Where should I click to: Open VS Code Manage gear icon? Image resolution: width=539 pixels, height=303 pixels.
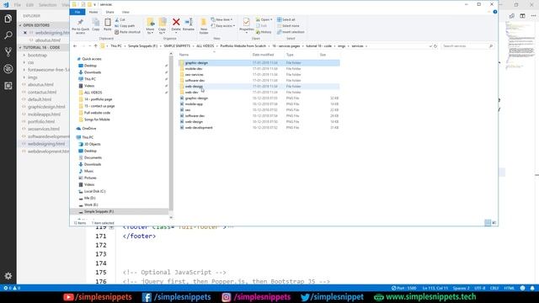(8, 275)
